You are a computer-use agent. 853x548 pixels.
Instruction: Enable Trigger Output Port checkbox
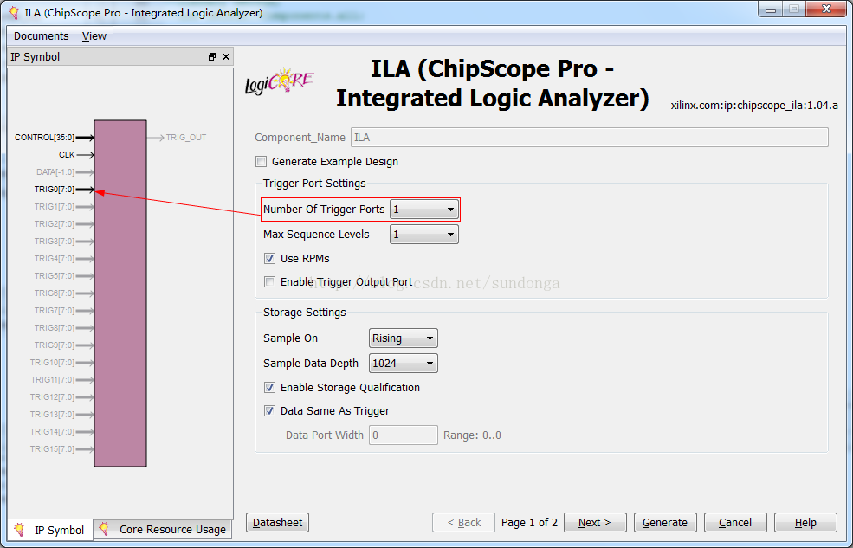coord(270,282)
